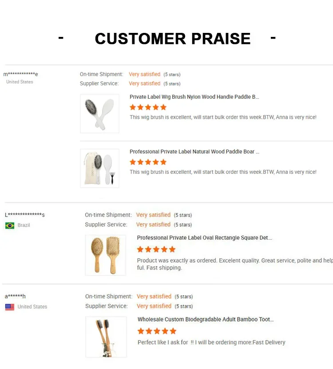The image size is (333, 369).
Task: Open the white wig brush product thumbnail
Action: pyautogui.click(x=99, y=114)
